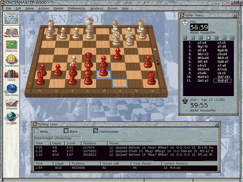Screen dimensions: 243x182
Task: Open the Game menu
Action: tap(30, 8)
